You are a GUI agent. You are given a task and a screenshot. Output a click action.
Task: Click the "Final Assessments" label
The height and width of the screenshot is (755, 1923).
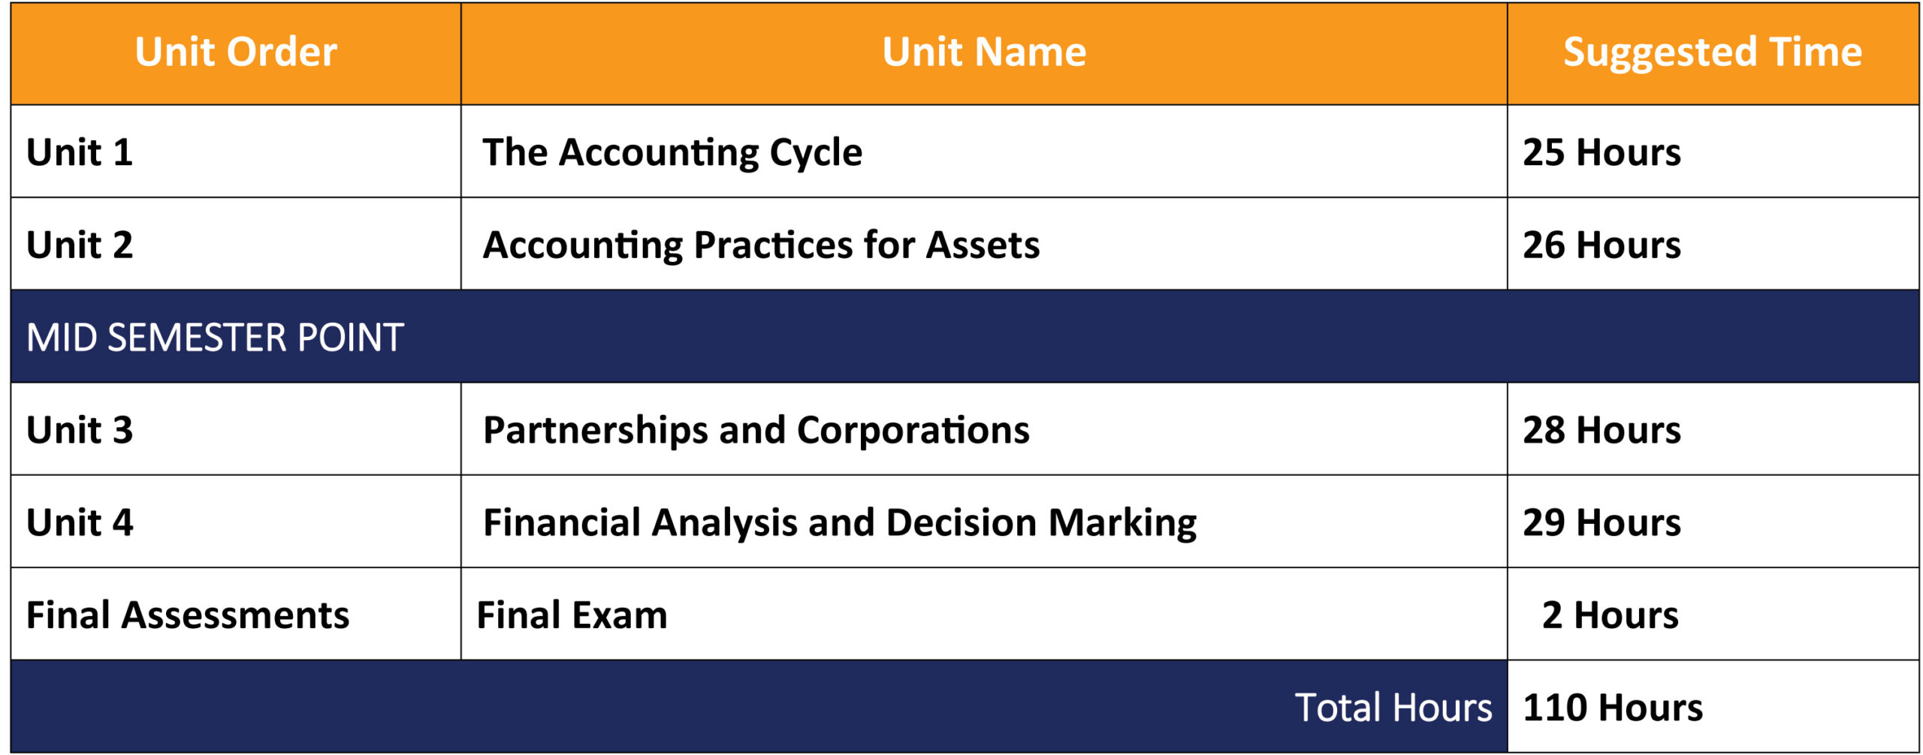click(x=188, y=615)
